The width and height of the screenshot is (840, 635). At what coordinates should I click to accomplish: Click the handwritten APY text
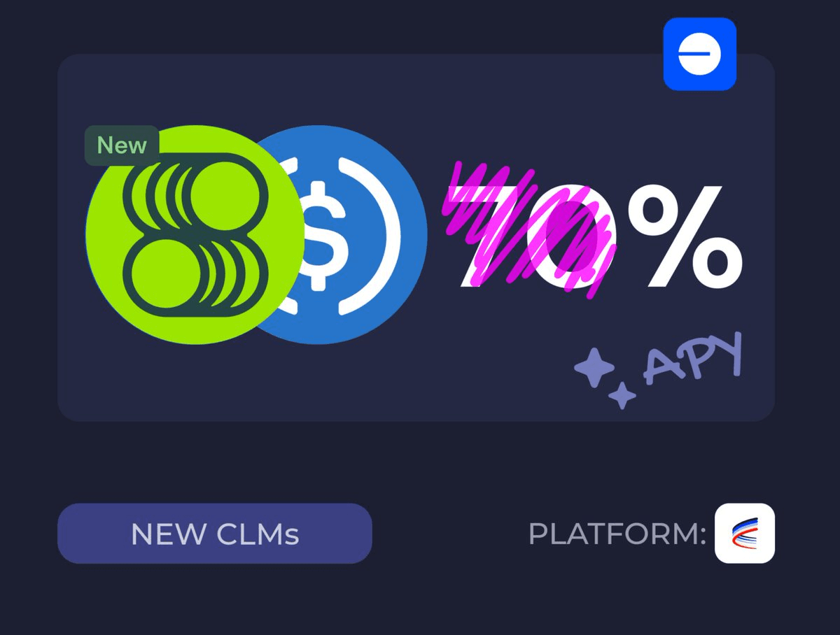[x=693, y=358]
